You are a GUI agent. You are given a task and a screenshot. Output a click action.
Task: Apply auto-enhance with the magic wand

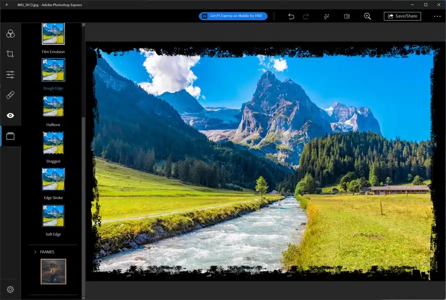tap(326, 16)
